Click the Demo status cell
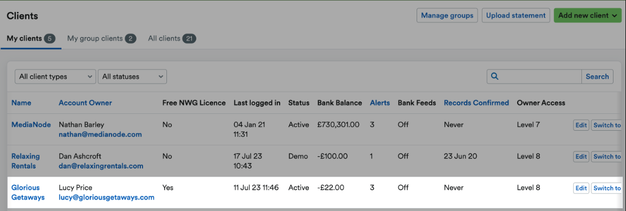 [298, 156]
